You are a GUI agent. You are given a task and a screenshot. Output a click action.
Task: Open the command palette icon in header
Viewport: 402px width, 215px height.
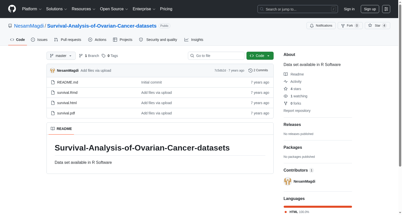(386, 9)
